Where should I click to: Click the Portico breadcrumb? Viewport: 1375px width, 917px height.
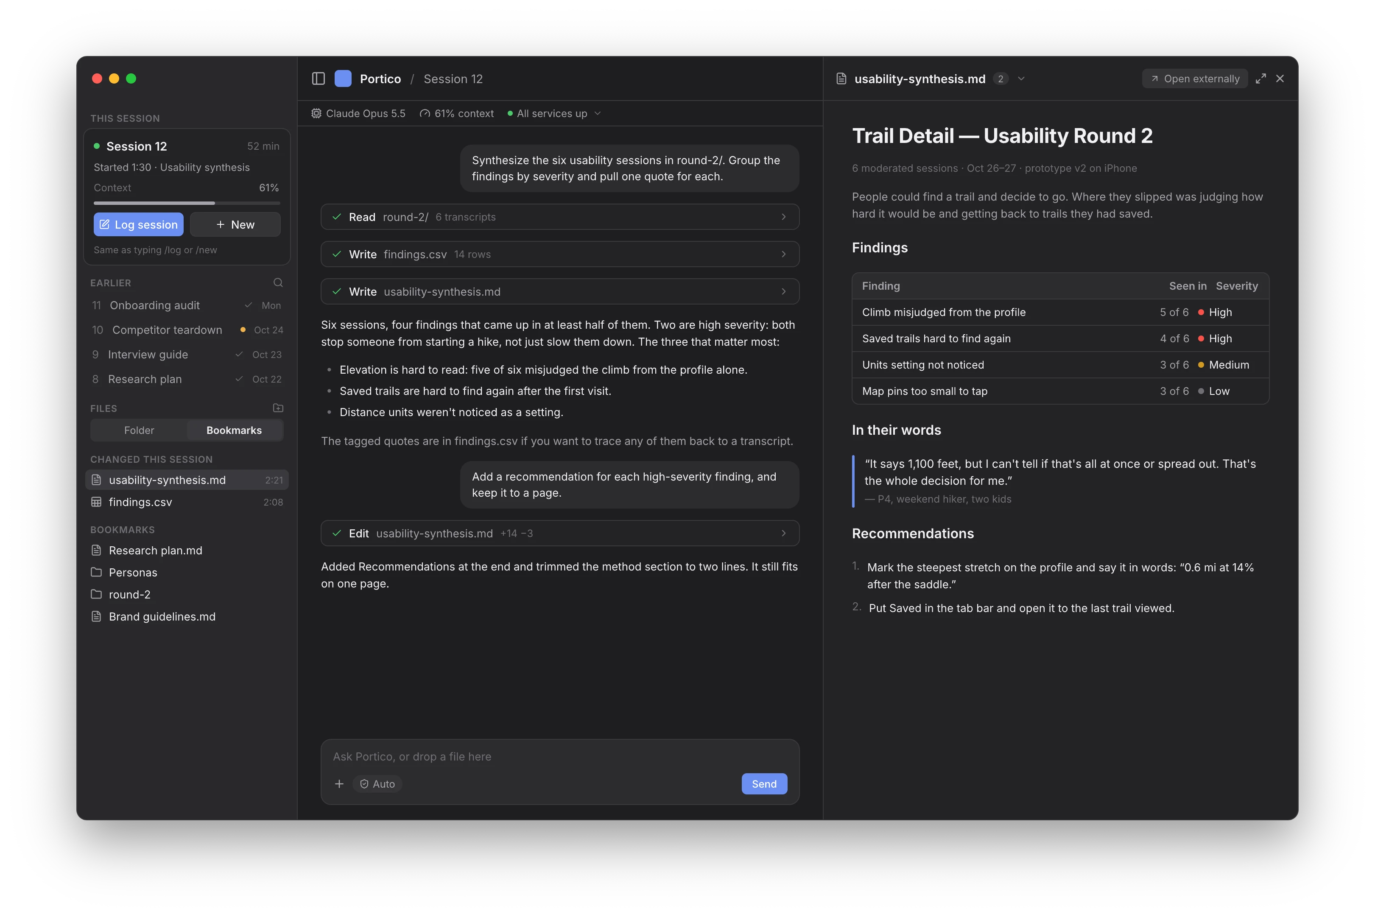click(x=380, y=78)
